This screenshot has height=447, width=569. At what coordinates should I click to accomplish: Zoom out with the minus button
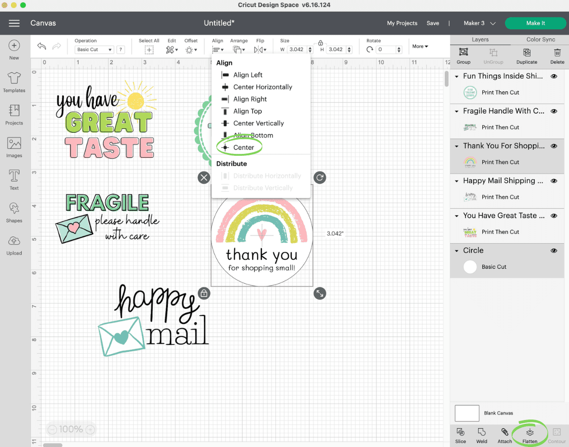[x=53, y=430]
